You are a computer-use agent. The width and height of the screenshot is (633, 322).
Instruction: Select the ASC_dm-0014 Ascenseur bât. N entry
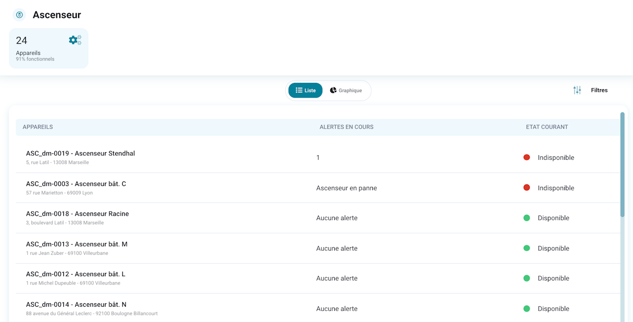click(x=318, y=309)
